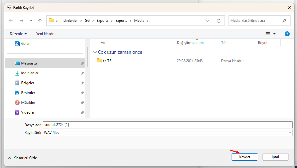
Task: Open view options dropdown arrow
Action: click(x=274, y=34)
